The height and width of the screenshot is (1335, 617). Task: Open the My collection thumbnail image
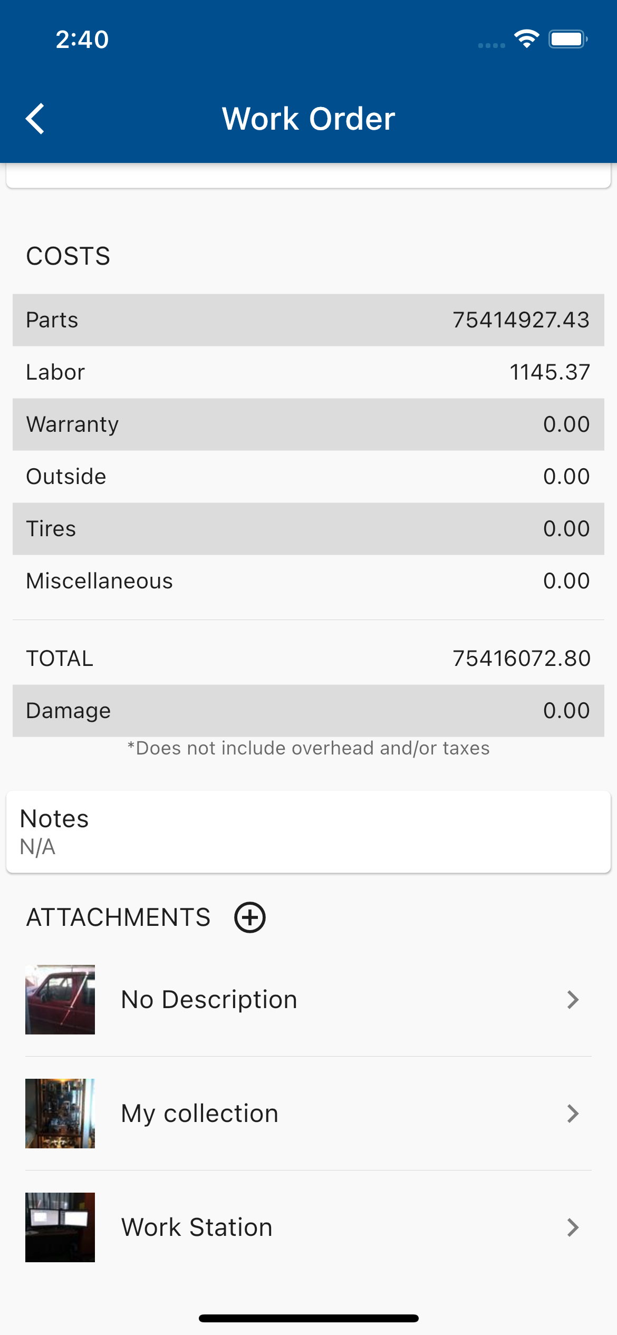coord(60,1114)
